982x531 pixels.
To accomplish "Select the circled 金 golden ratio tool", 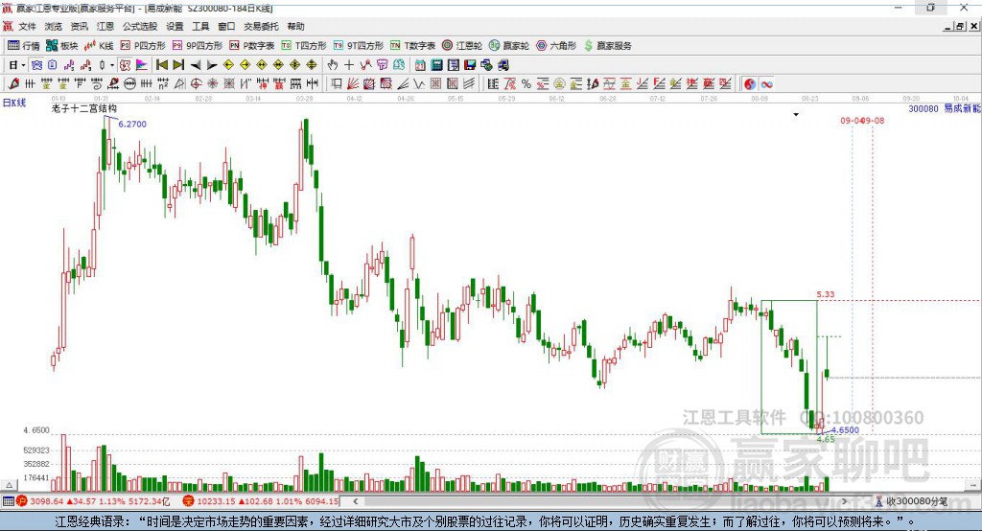I will pyautogui.click(x=559, y=84).
